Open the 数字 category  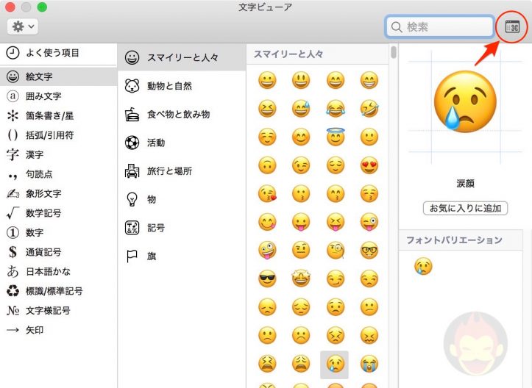click(58, 233)
